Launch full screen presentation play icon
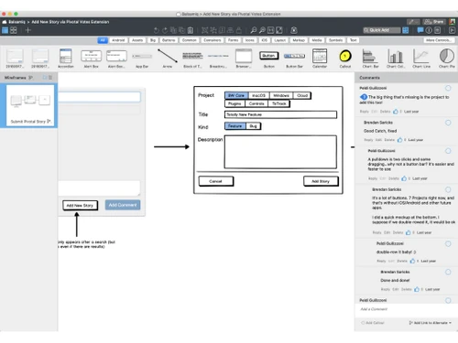The height and width of the screenshot is (343, 458). (453, 30)
